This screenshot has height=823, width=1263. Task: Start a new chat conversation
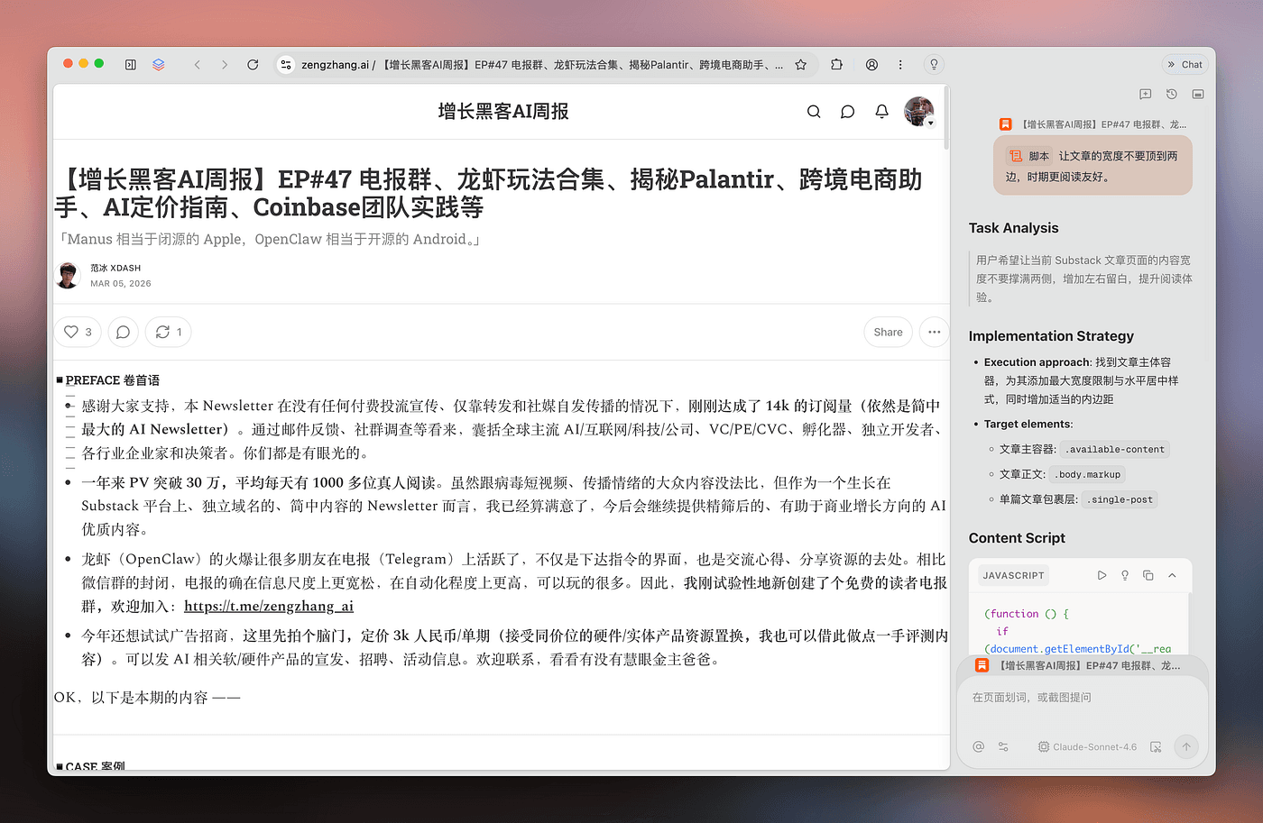tap(1146, 94)
